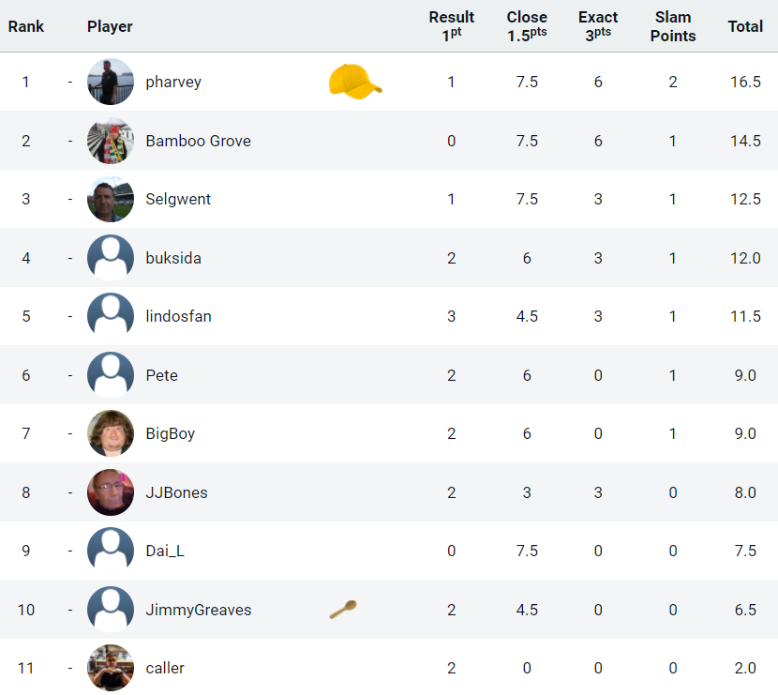Screen dimensions: 778x695
Task: Sort by the Total column header
Action: [x=745, y=26]
